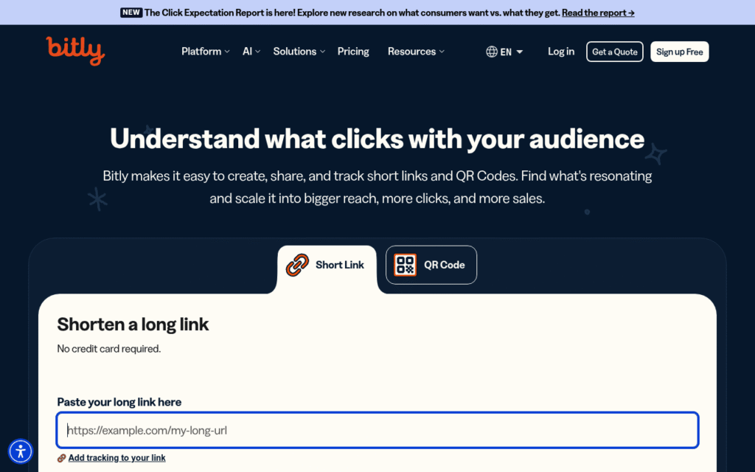Open the EN language dropdown arrow
The image size is (755, 472).
[x=520, y=52]
